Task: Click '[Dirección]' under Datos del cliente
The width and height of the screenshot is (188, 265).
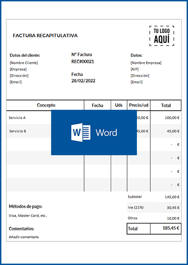Action: (x=19, y=75)
